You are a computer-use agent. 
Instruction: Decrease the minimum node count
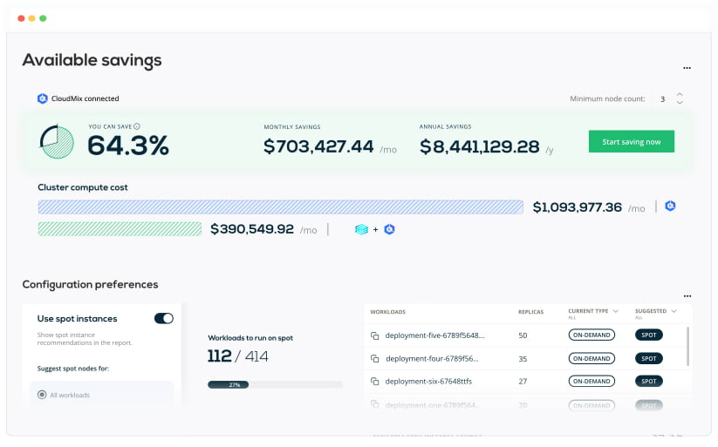[x=680, y=104]
